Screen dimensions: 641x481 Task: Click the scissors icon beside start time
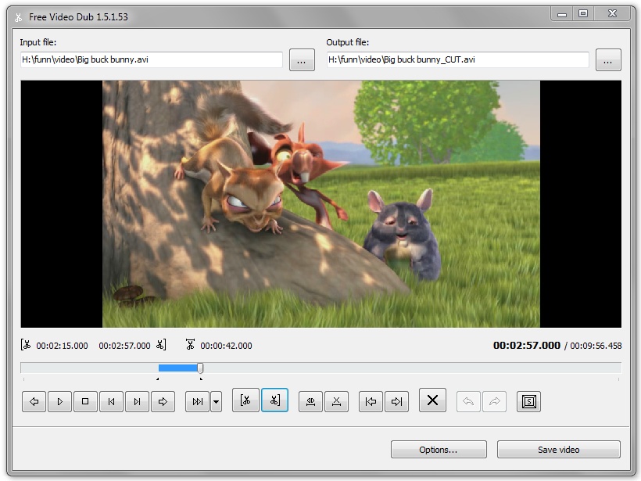(x=26, y=345)
